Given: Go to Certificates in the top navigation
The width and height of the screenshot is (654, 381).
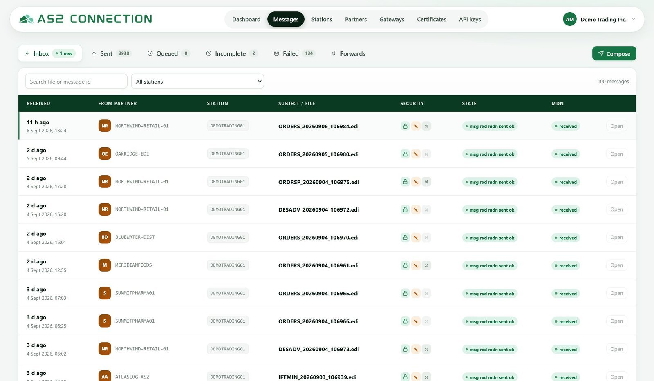Looking at the screenshot, I should coord(432,19).
